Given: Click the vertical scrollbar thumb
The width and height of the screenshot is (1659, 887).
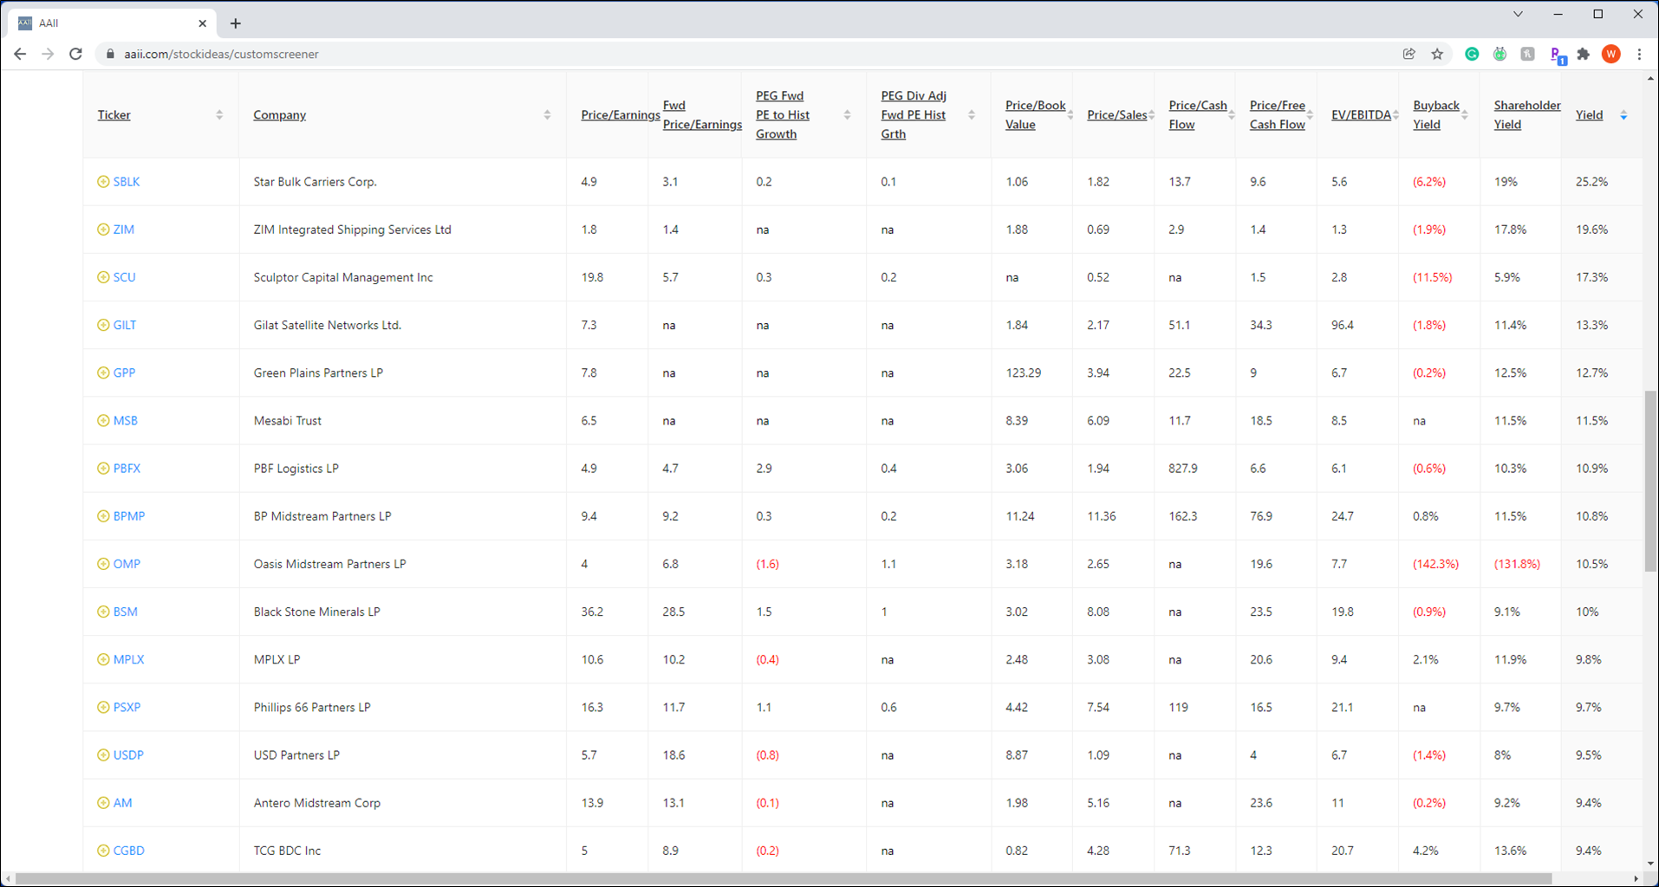Looking at the screenshot, I should point(1650,481).
